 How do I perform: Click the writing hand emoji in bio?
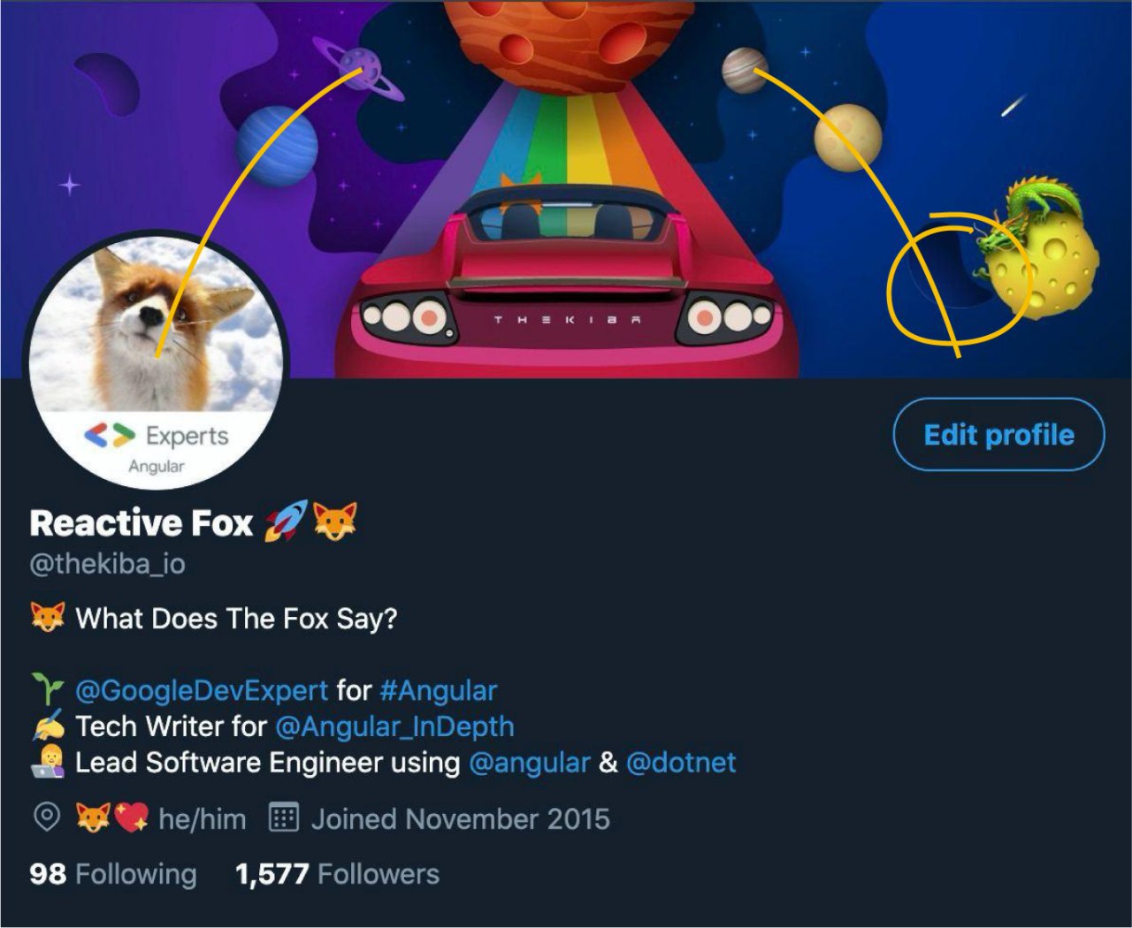[48, 726]
